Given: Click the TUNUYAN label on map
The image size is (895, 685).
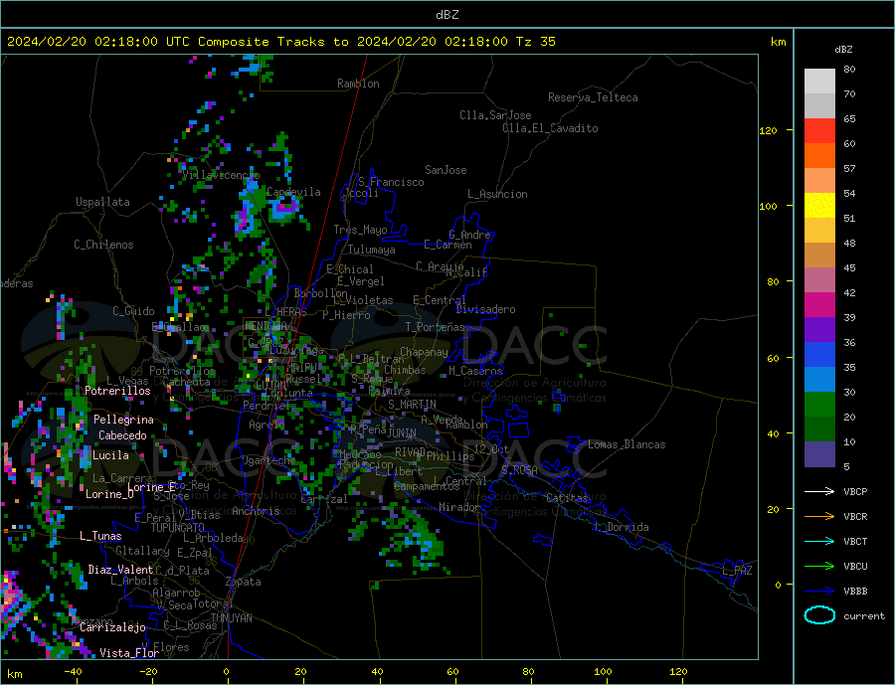Looking at the screenshot, I should pos(231,618).
